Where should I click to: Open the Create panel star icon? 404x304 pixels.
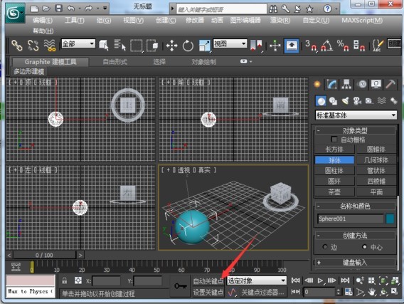tap(317, 84)
